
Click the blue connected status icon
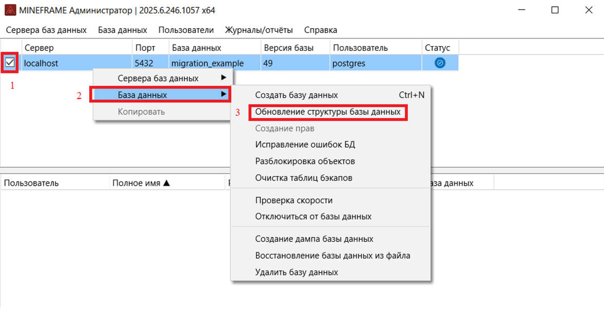click(x=440, y=63)
